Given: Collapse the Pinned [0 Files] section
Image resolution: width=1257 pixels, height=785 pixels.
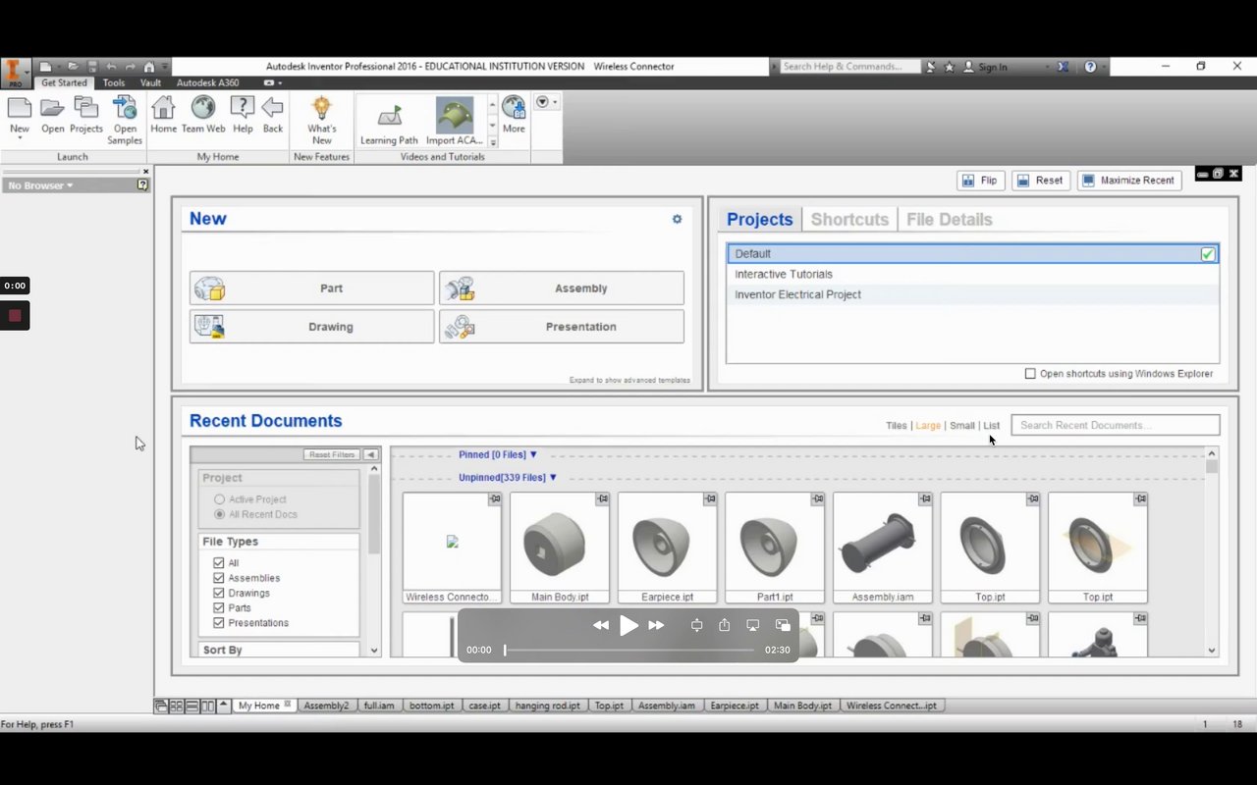Looking at the screenshot, I should click(534, 454).
